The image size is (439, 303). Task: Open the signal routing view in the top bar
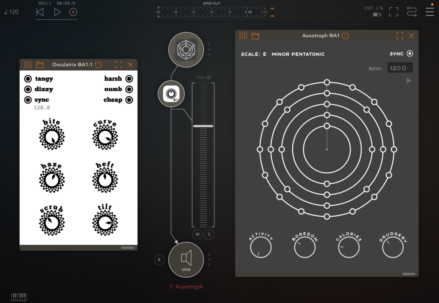(x=412, y=12)
